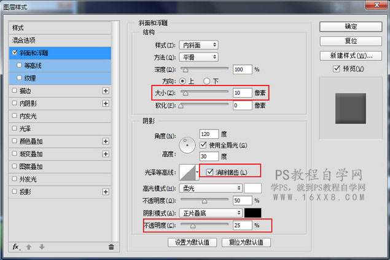The width and height of the screenshot is (390, 260).
Task: Open the 高光模式 柔光 dropdown
Action: point(211,188)
